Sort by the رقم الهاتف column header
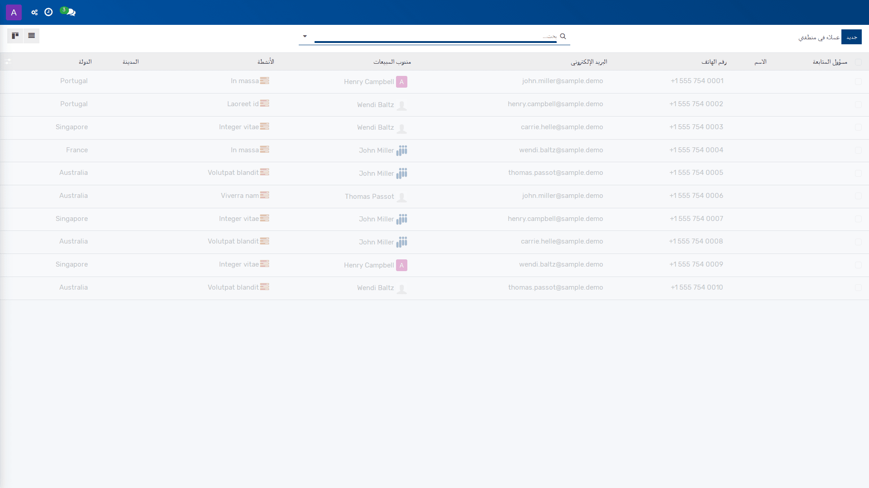 coord(714,62)
